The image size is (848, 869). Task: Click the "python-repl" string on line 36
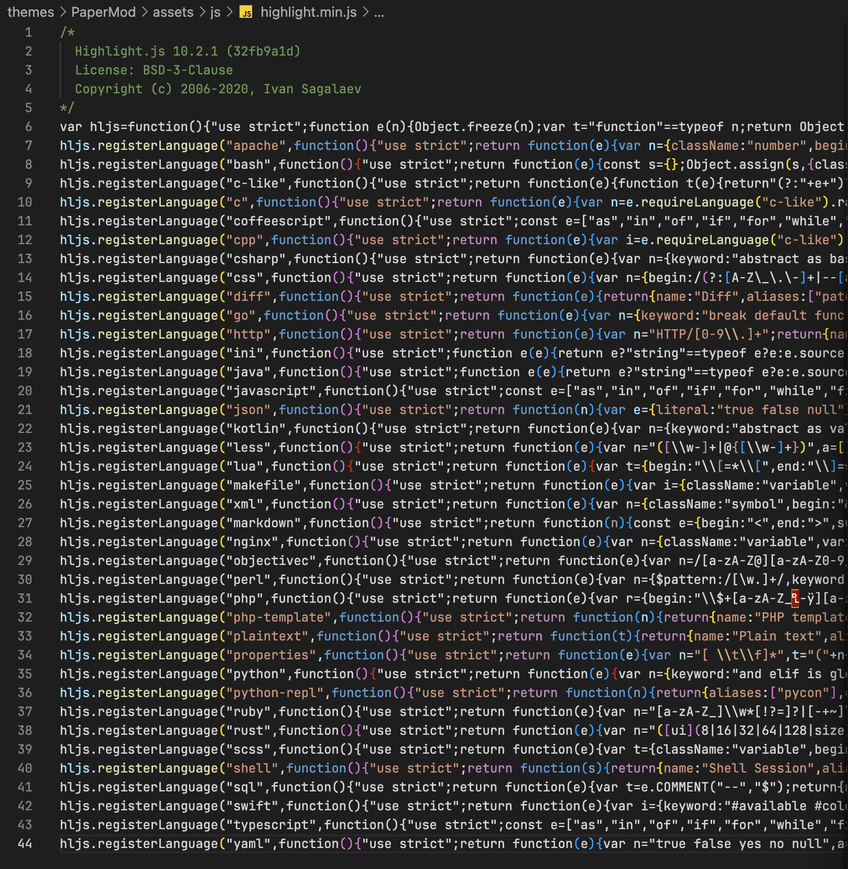click(x=277, y=692)
